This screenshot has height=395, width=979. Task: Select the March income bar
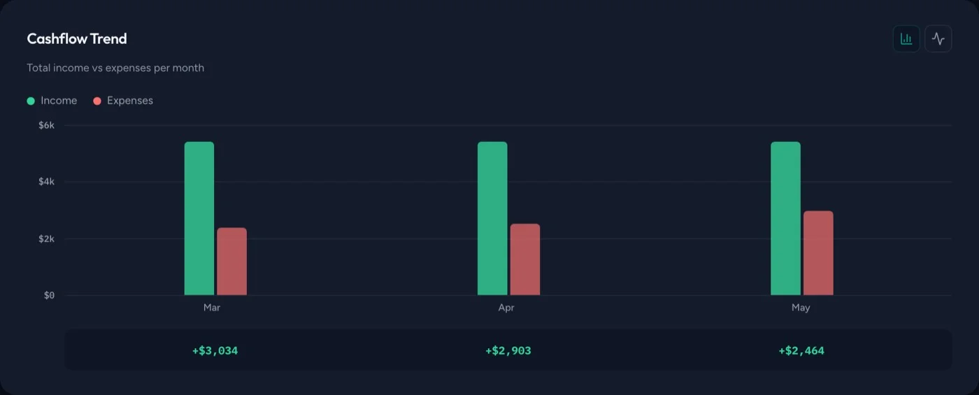(x=199, y=218)
